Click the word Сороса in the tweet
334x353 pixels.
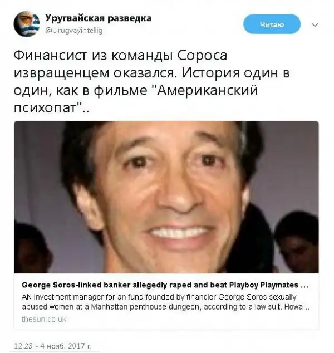click(202, 55)
